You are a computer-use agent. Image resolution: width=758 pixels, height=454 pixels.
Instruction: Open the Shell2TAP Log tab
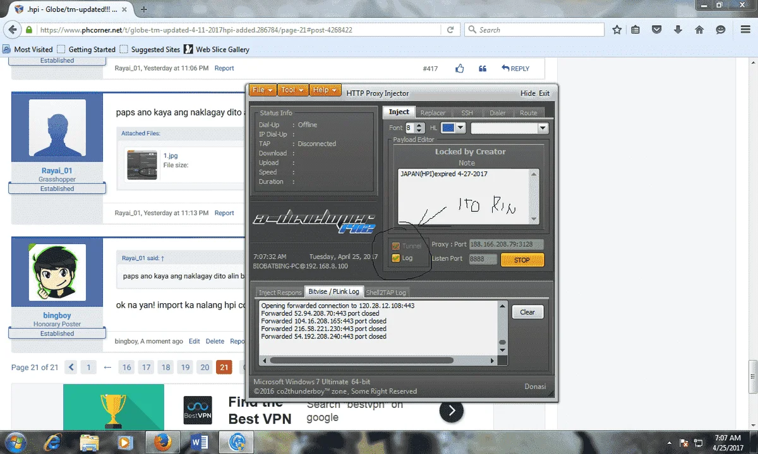[387, 293]
